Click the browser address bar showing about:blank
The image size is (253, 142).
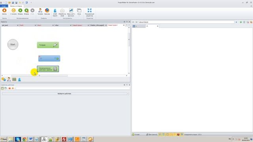[186, 22]
